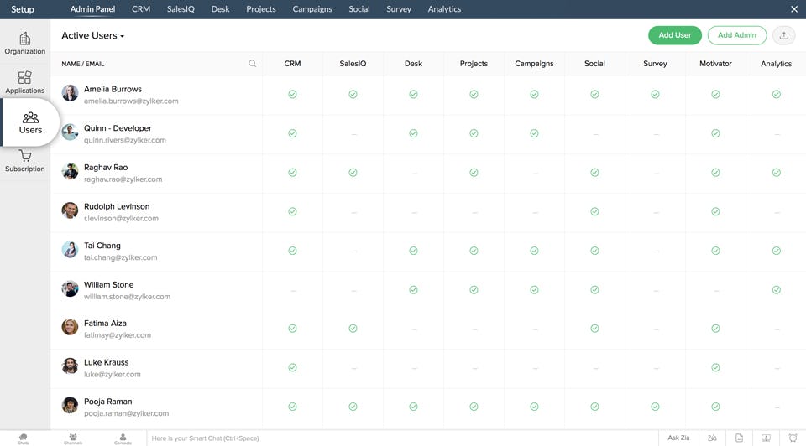This screenshot has height=446, width=806.
Task: Click the Smart Chat input field
Action: point(402,438)
